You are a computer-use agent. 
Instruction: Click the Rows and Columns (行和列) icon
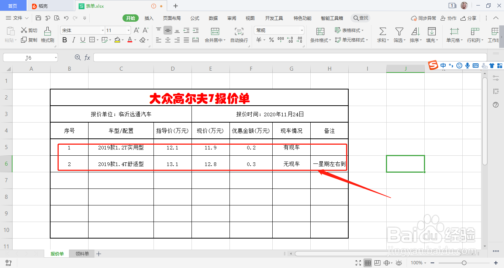[475, 31]
